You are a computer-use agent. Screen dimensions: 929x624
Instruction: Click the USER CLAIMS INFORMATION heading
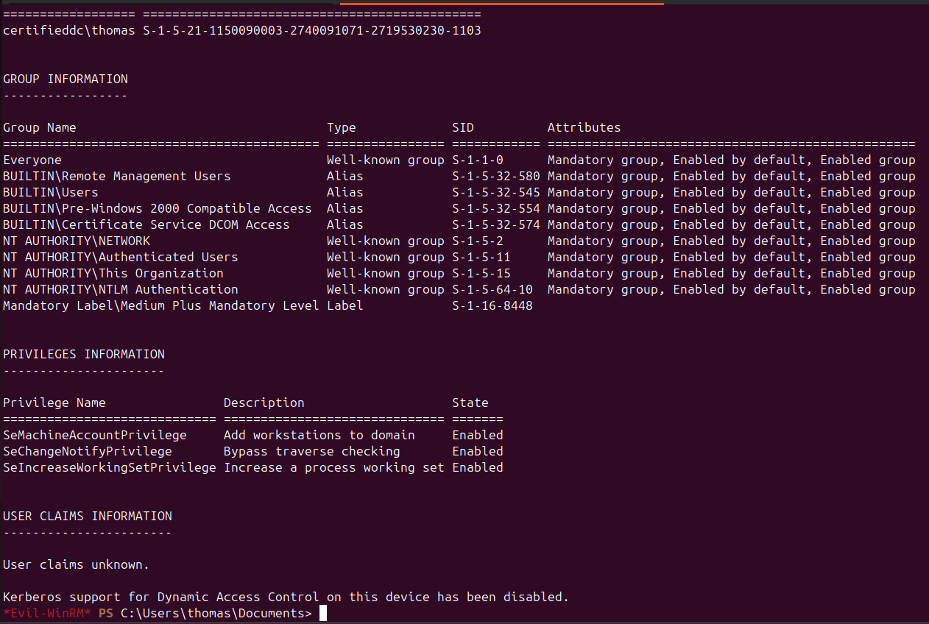pos(88,517)
